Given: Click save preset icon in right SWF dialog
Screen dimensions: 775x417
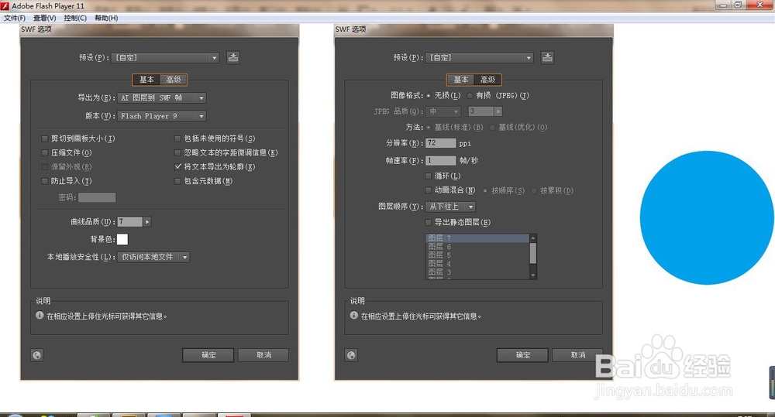Looking at the screenshot, I should pyautogui.click(x=547, y=57).
